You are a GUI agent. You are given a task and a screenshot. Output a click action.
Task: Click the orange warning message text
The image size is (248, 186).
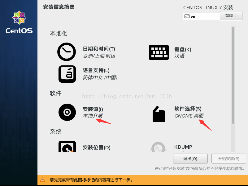(91, 180)
